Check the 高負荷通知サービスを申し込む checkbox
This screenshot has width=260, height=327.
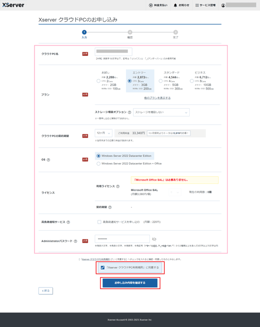99,222
